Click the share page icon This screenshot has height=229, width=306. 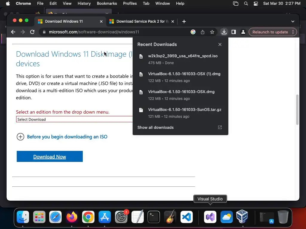click(203, 32)
